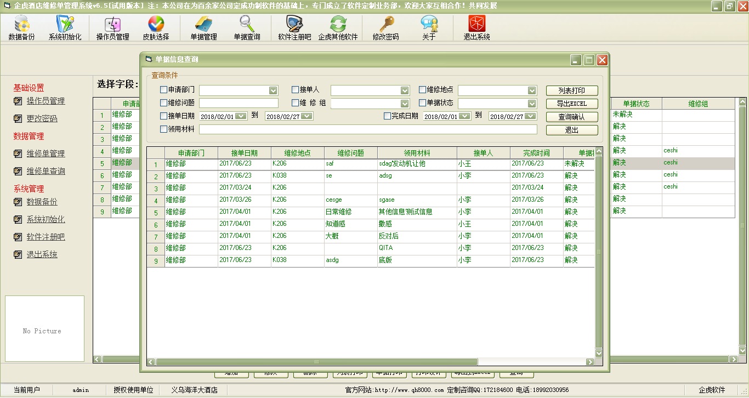Open 操作员管理 from the toolbar
This screenshot has width=749, height=398.
(x=113, y=29)
